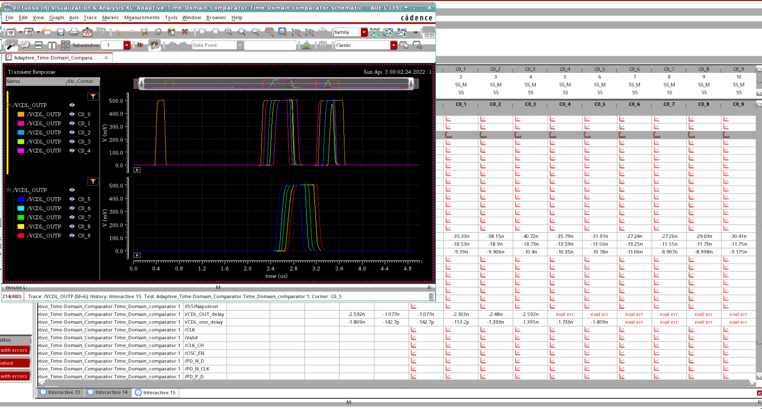Toggle visibility eye for trace C0_2

pos(72,132)
